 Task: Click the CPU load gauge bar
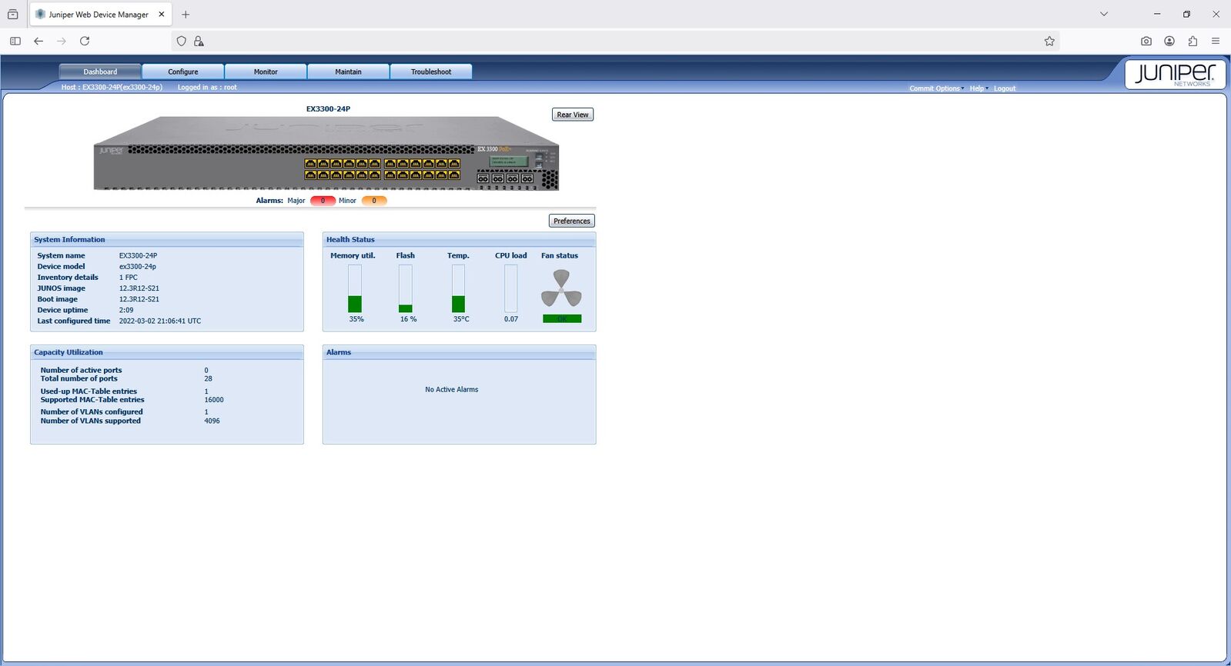[x=511, y=288]
